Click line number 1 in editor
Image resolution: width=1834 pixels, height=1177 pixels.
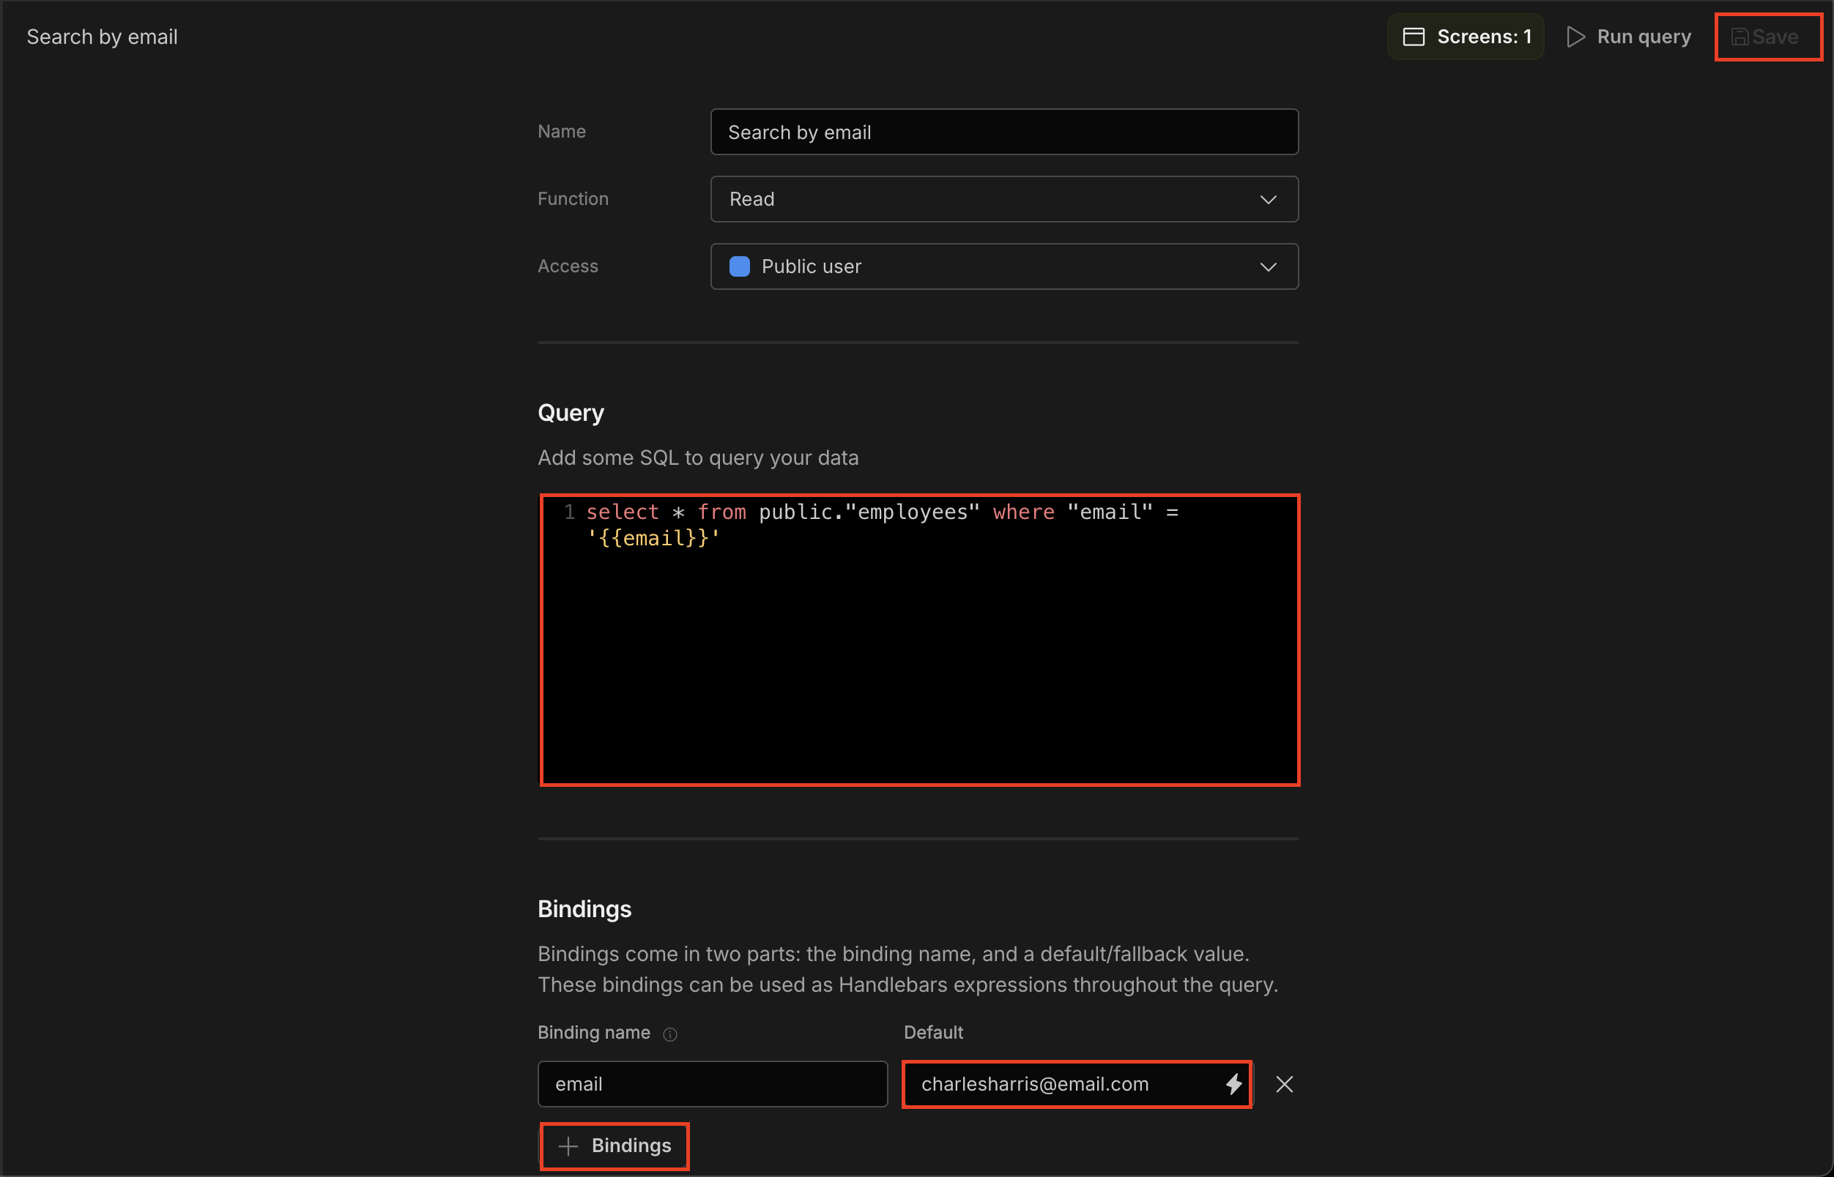point(569,512)
